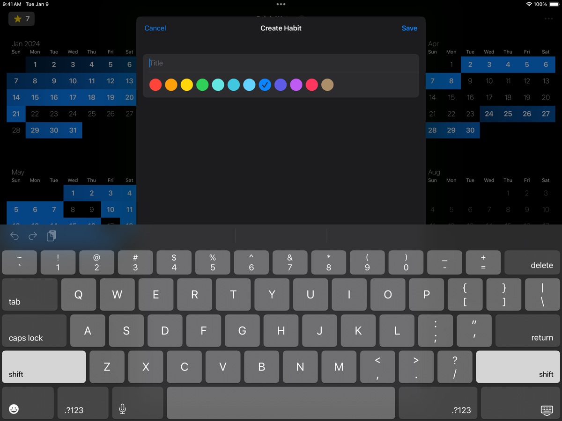Tap the M key

[339, 367]
